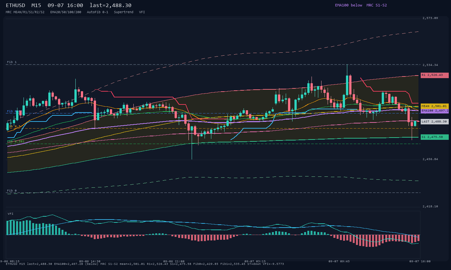Select the MRC MEAN/R1/S1/R2/S2 legend label
The height and width of the screenshot is (270, 451).
coord(25,12)
